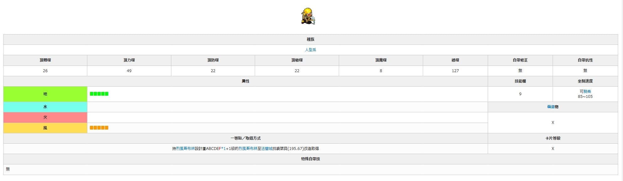
Task: Open the 烈風哥布林 link after 1級的
Action: pyautogui.click(x=248, y=149)
